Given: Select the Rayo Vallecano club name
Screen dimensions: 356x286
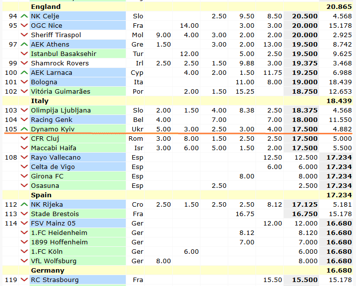Looking at the screenshot, I should (55, 158).
